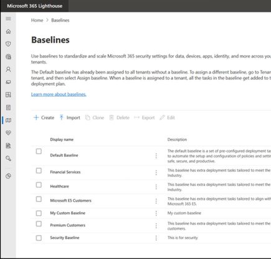Open the Users person icon in sidebar
Viewport: 271px width, 259px height.
point(8,69)
